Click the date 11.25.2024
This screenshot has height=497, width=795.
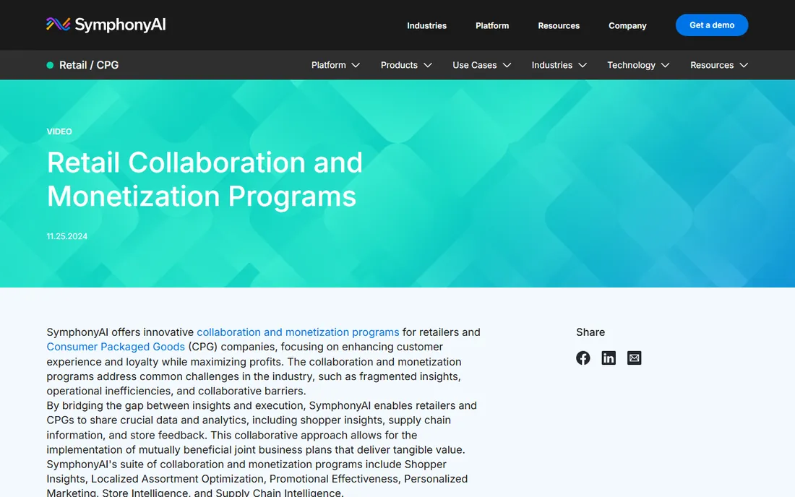pos(67,236)
